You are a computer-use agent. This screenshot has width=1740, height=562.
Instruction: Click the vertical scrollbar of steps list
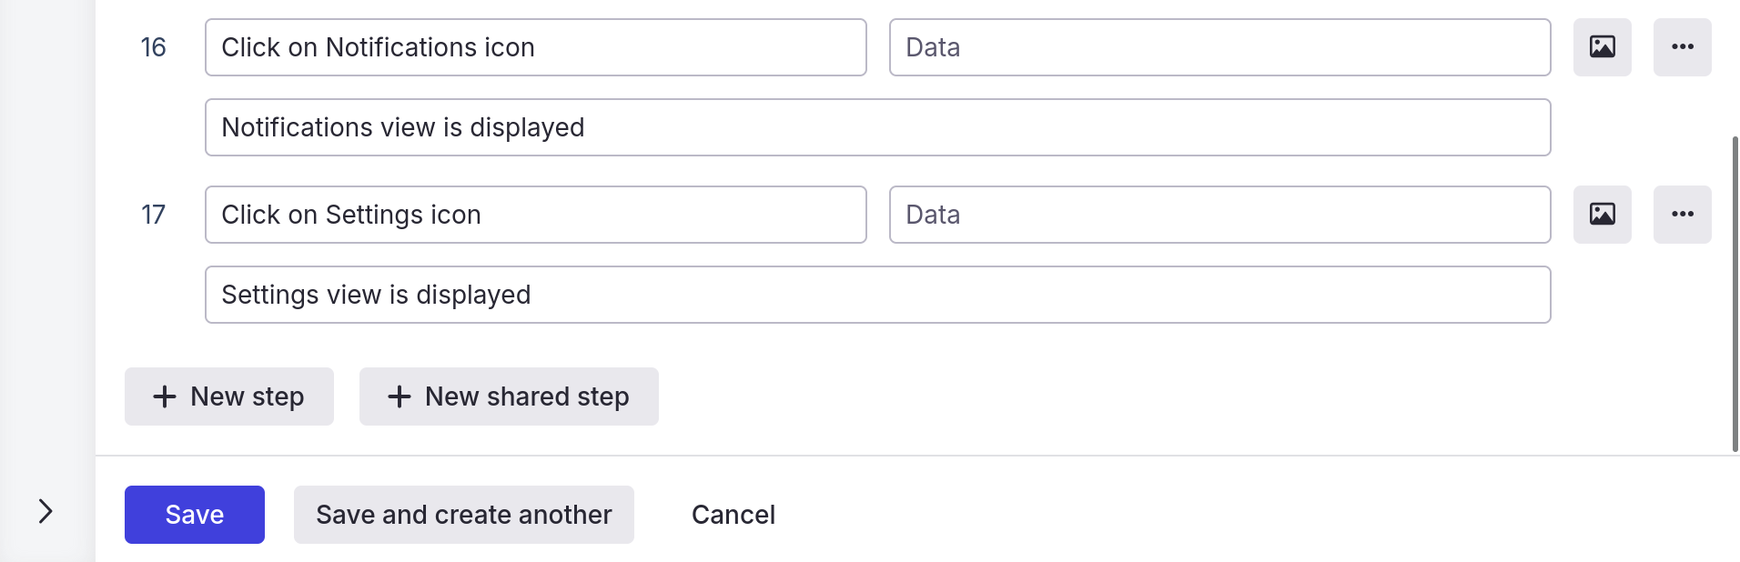pos(1735,293)
